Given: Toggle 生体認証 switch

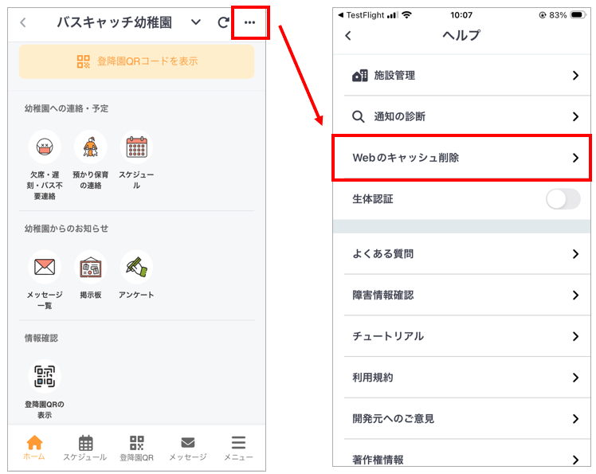Looking at the screenshot, I should point(563,199).
